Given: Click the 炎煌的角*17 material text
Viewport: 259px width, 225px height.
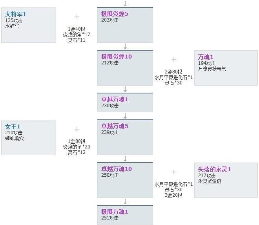Looking at the screenshot, I should click(x=77, y=35).
